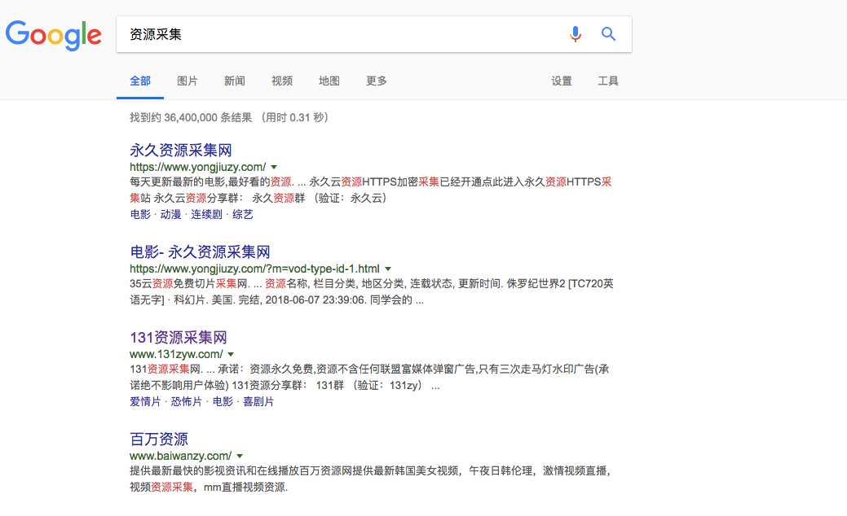This screenshot has width=847, height=516.
Task: Open 电影 sitelink under 131zyw result
Action: click(x=223, y=402)
